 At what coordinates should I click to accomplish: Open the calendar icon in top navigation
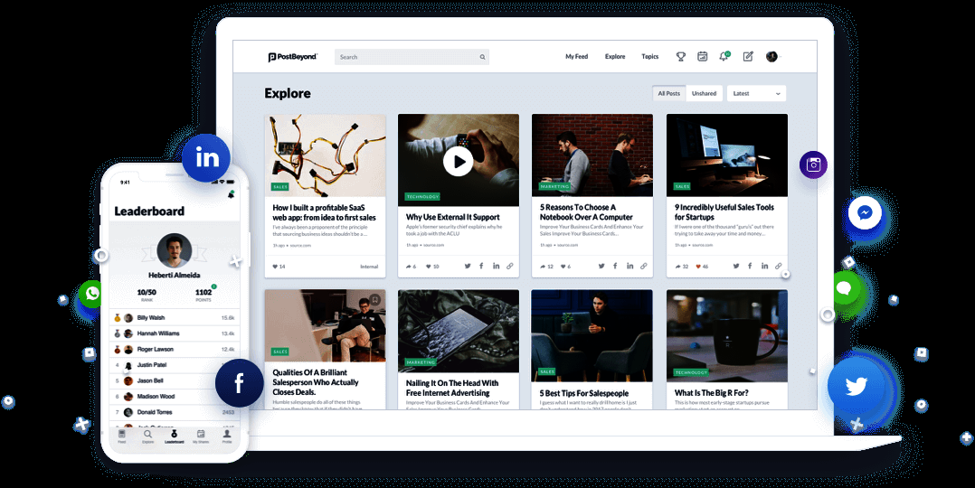[x=703, y=57]
